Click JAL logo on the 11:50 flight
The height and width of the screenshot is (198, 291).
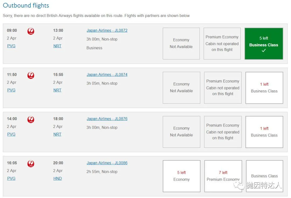[31, 75]
